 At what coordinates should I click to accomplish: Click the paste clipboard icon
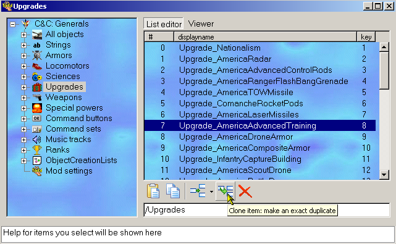[153, 191]
